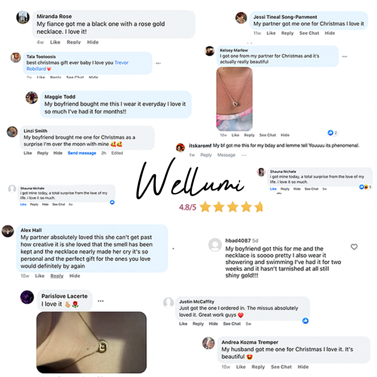The image size is (377, 377).
Task: Open three-dot menu beside Kelsey Marlow's comment
Action: [345, 56]
